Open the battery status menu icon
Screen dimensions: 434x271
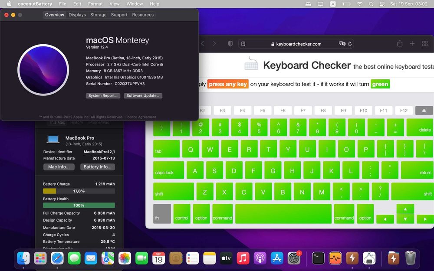tap(346, 4)
